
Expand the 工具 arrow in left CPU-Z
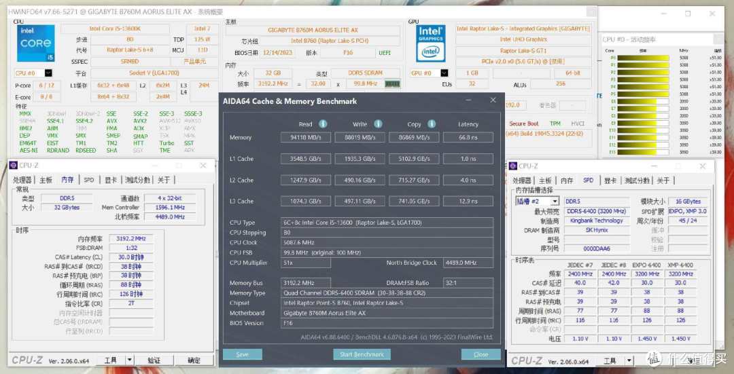click(x=130, y=360)
